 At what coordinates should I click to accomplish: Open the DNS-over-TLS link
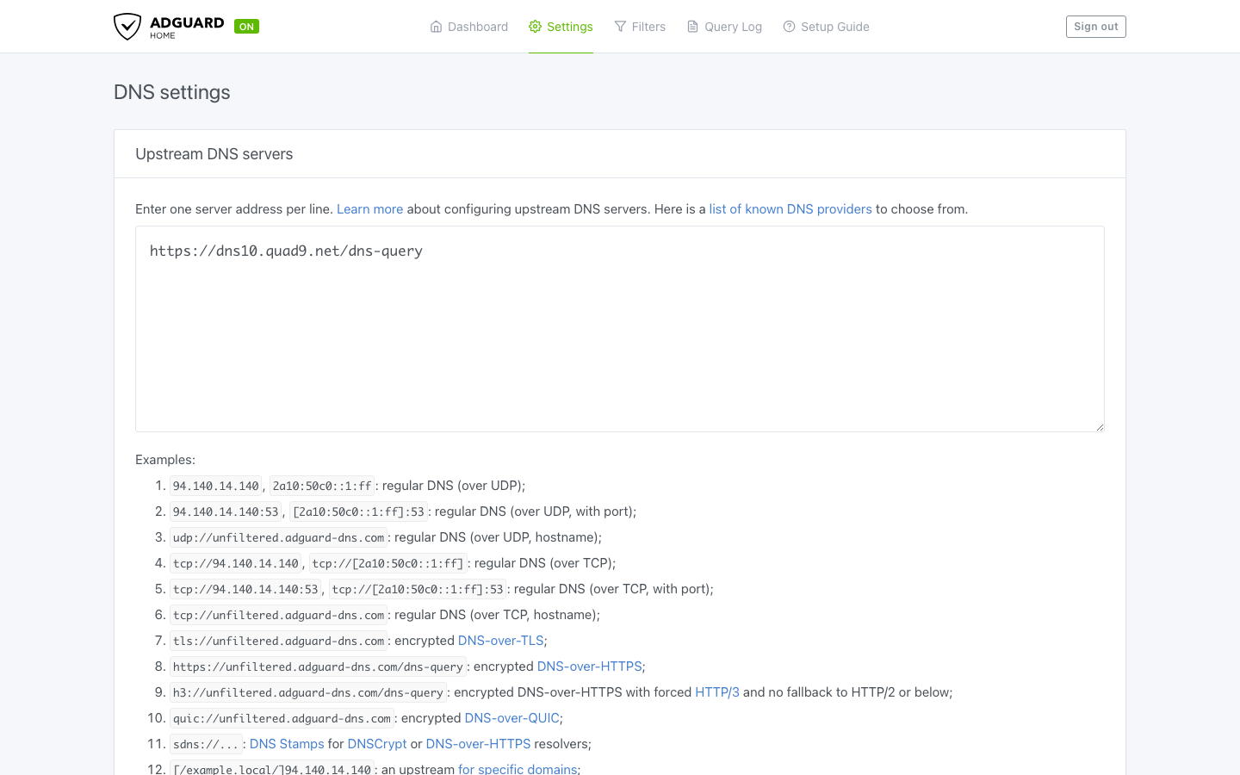click(500, 641)
